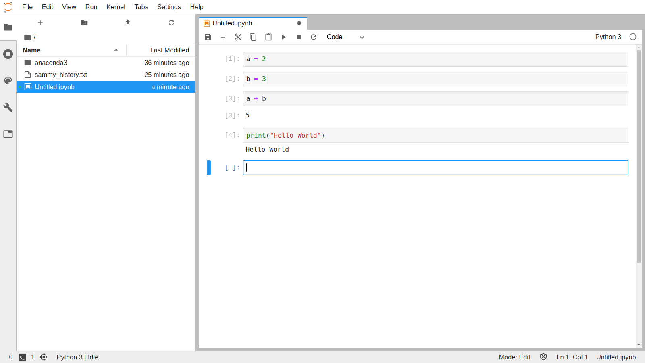Image resolution: width=645 pixels, height=363 pixels.
Task: Open the View menu
Action: [x=69, y=7]
